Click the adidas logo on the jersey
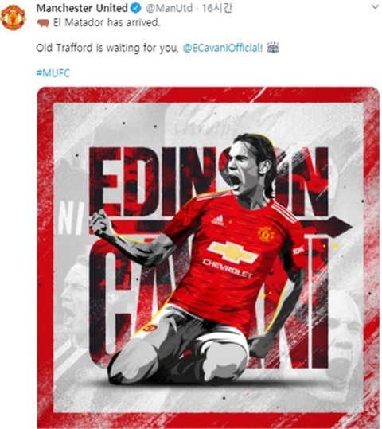The height and width of the screenshot is (429, 382). coord(218,220)
